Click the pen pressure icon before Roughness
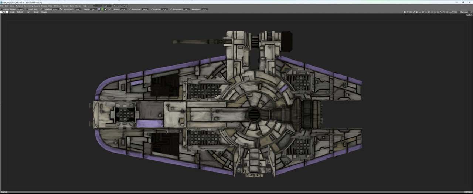 click(171, 9)
